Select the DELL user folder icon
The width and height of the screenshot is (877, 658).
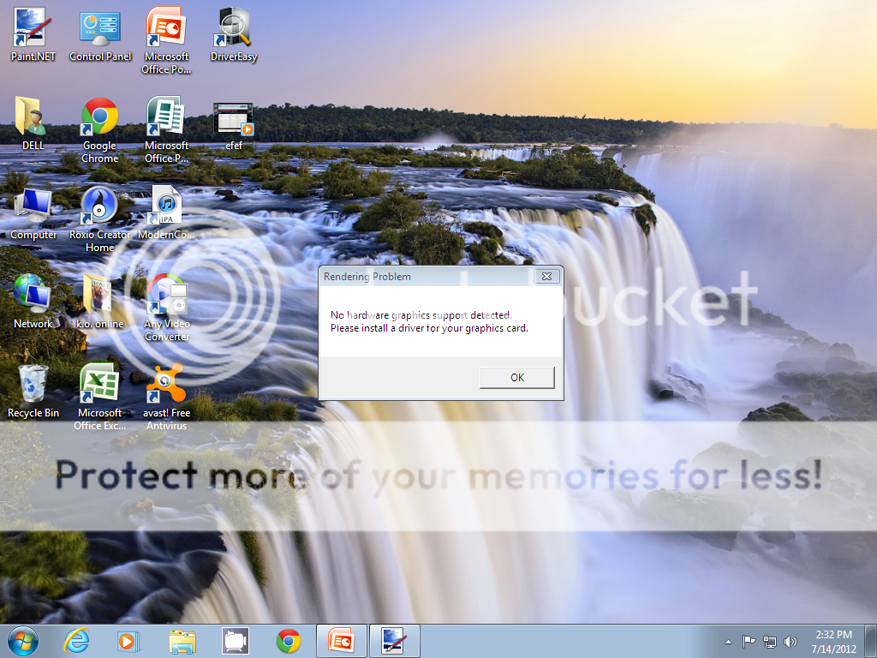pos(33,118)
